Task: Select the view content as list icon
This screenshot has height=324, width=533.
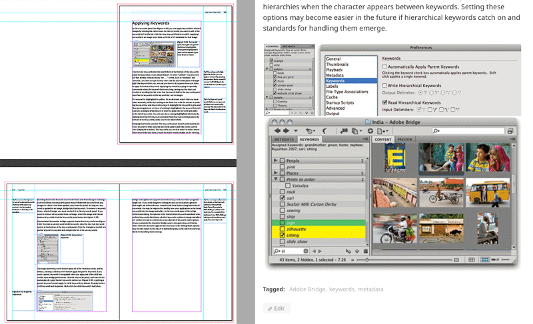Action: (x=506, y=260)
